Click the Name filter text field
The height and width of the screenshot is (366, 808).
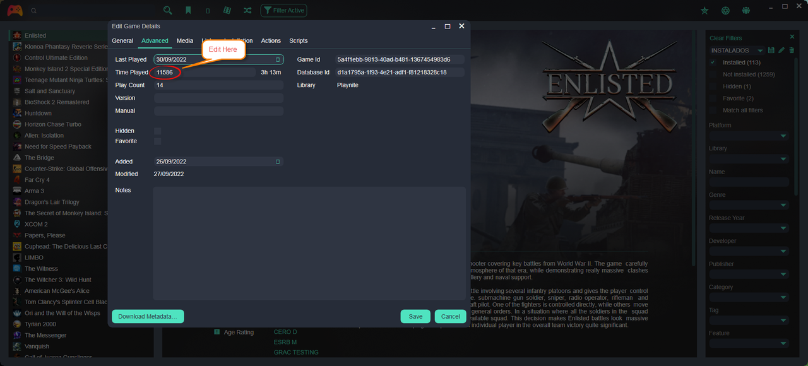tap(749, 182)
